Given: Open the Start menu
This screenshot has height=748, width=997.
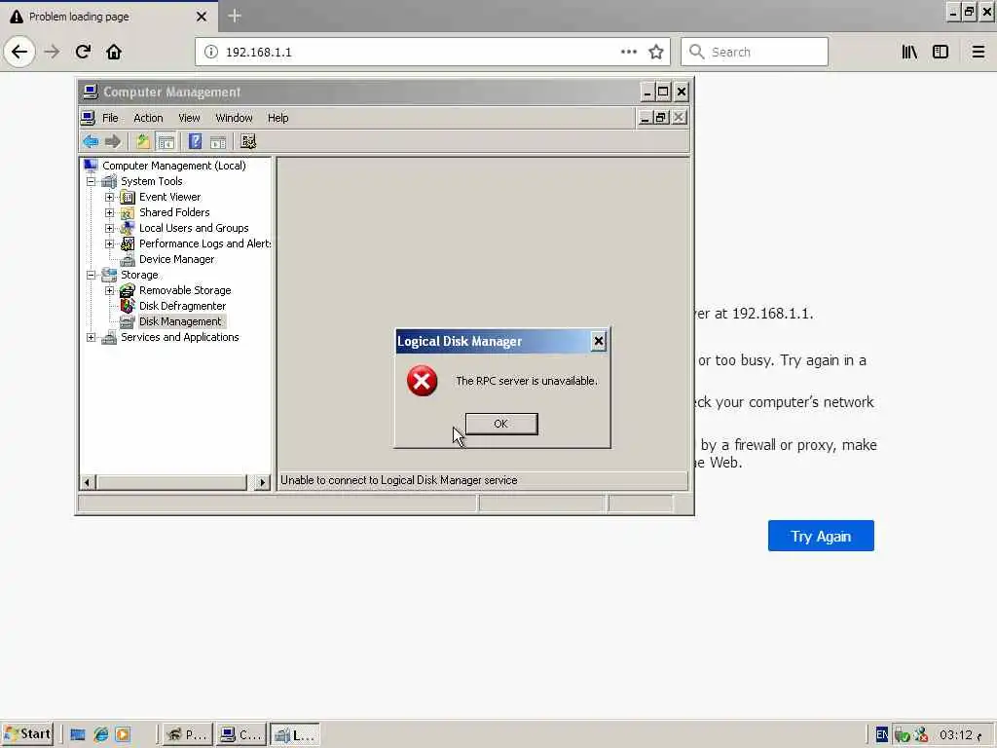Looking at the screenshot, I should (x=27, y=734).
